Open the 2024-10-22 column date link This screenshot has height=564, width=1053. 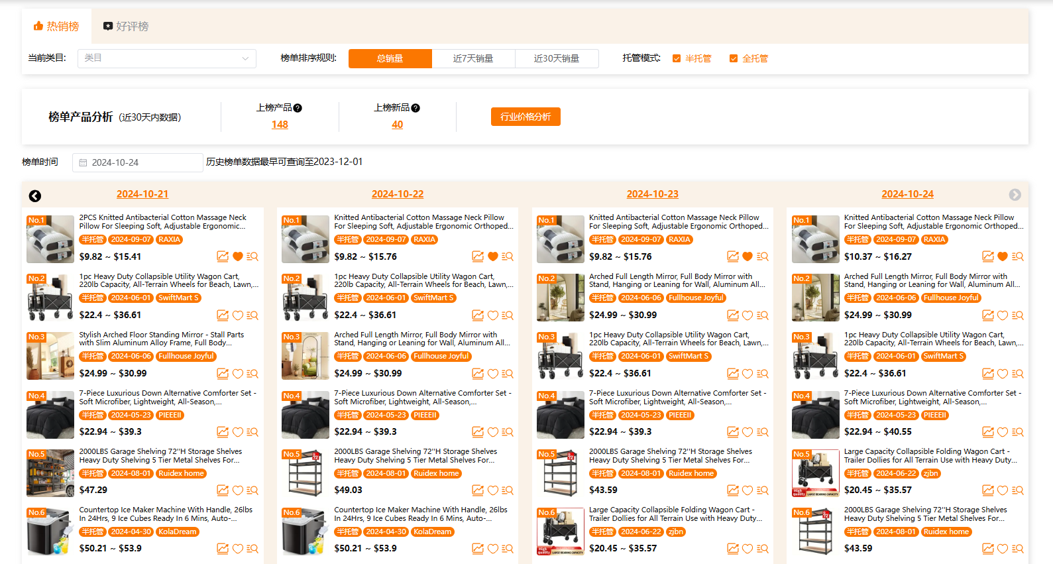click(398, 194)
